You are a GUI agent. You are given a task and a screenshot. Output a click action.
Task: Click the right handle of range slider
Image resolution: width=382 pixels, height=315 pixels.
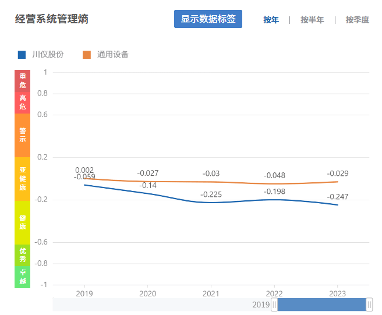click(x=369, y=305)
